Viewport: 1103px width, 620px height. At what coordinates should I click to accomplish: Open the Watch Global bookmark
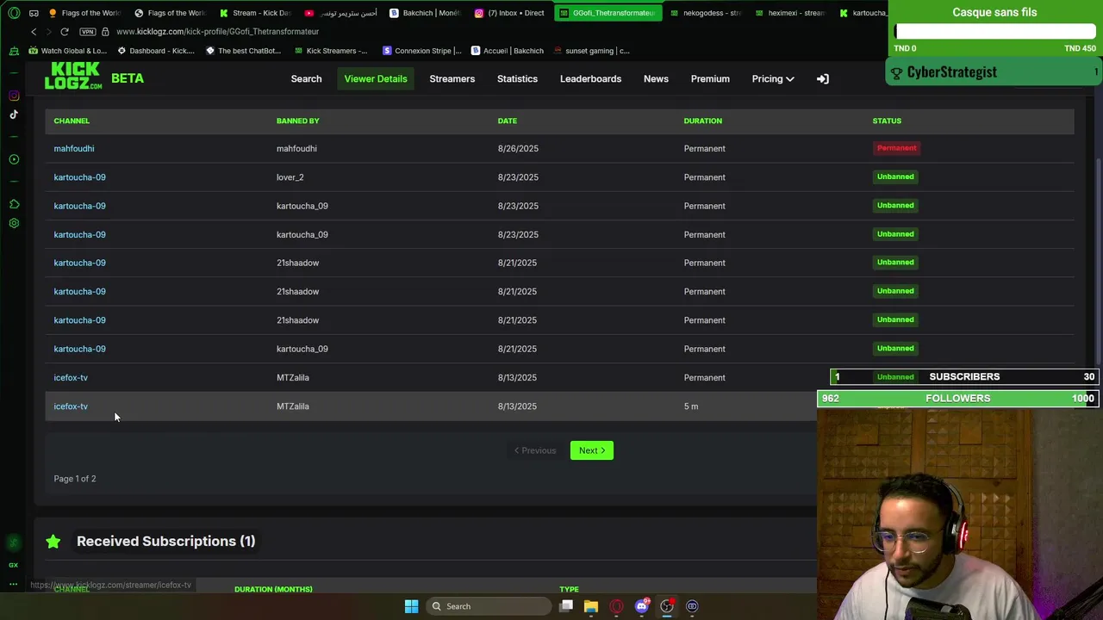click(x=67, y=51)
